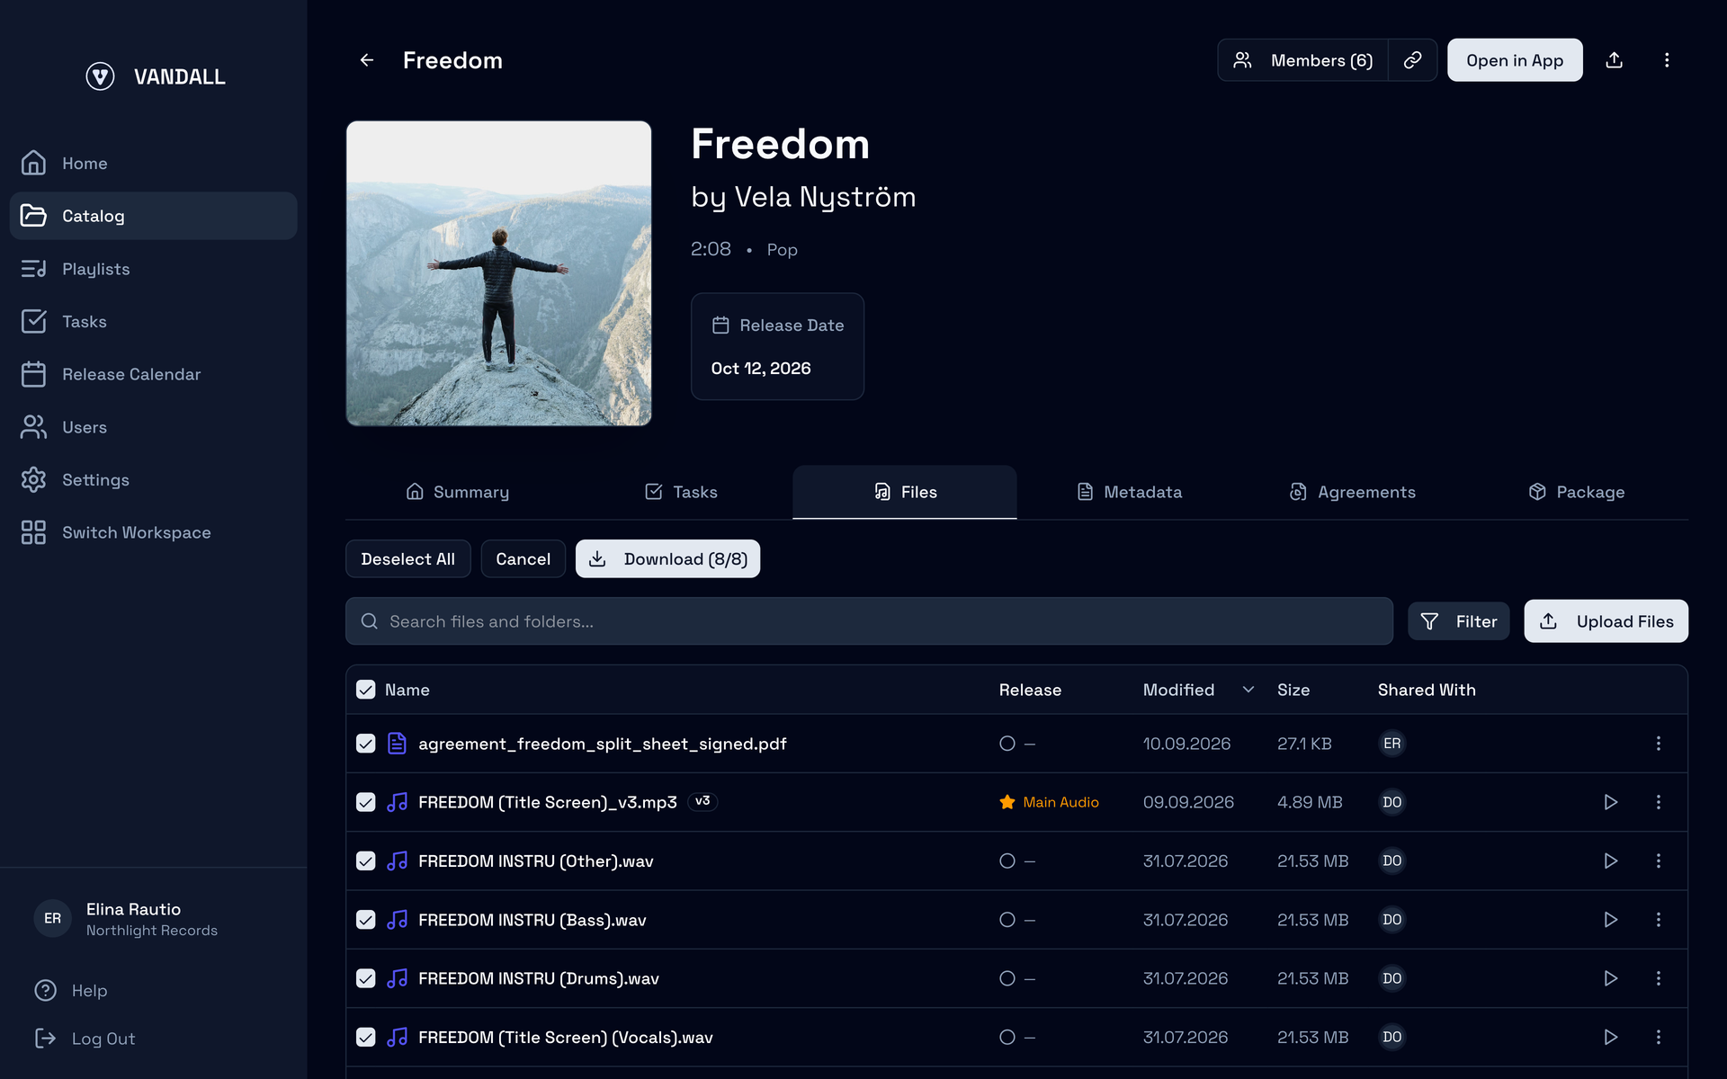Open Release Calendar in the sidebar
Viewport: 1727px width, 1079px height.
tap(153, 374)
